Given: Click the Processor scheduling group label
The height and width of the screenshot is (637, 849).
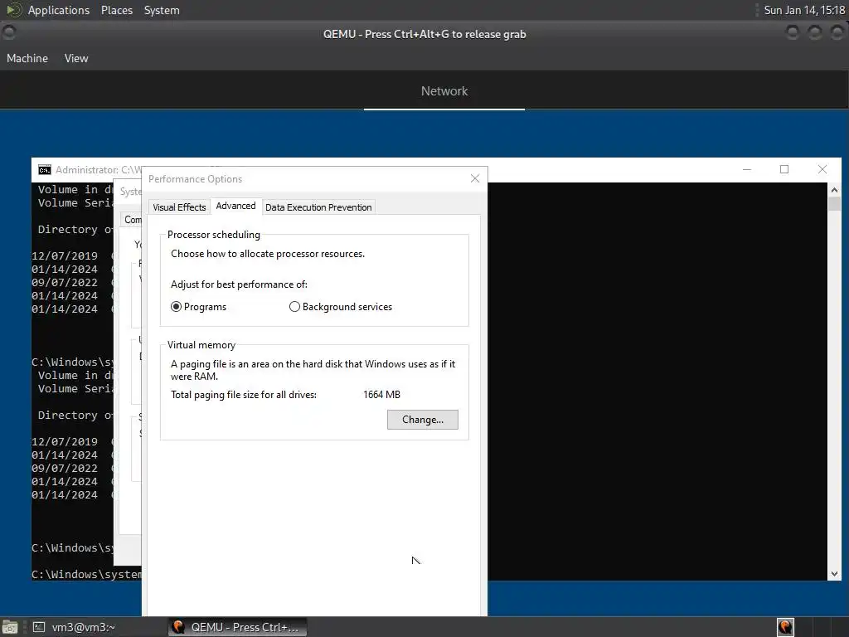Looking at the screenshot, I should coord(213,235).
